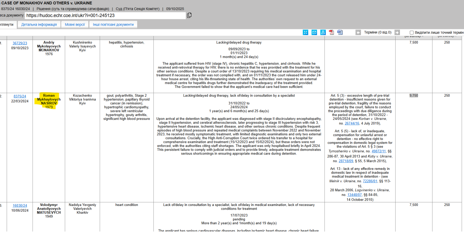Print the document via printer icon
464x232 pixels.
click(x=323, y=32)
